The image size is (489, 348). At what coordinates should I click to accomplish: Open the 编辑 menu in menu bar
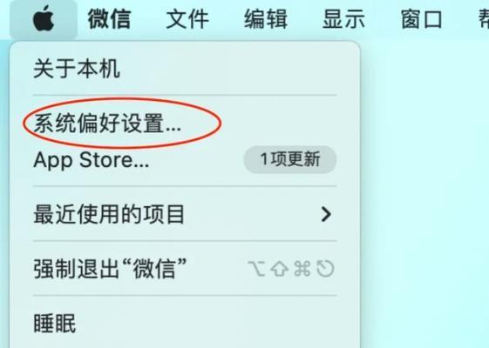point(265,19)
